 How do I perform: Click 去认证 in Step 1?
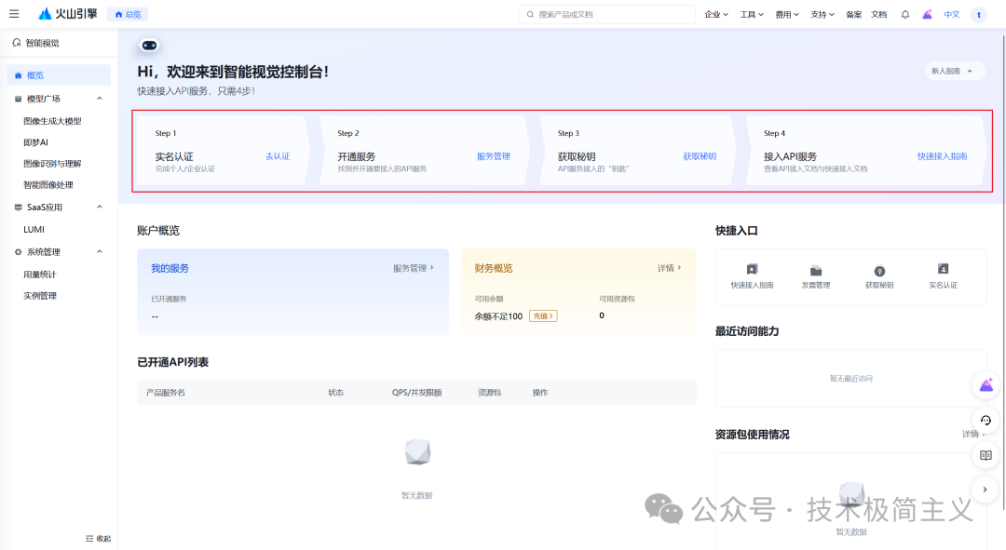[x=277, y=157]
